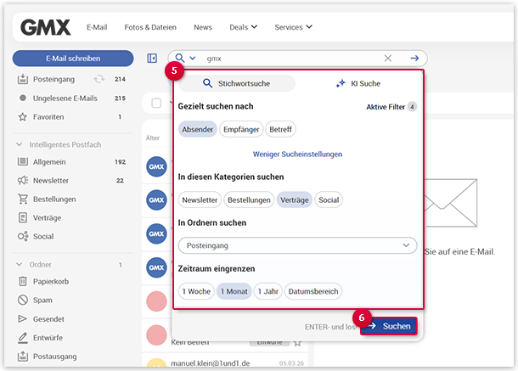Viewport: 518px width, 371px height.
Task: Select the 1 Monat time range
Action: click(234, 291)
